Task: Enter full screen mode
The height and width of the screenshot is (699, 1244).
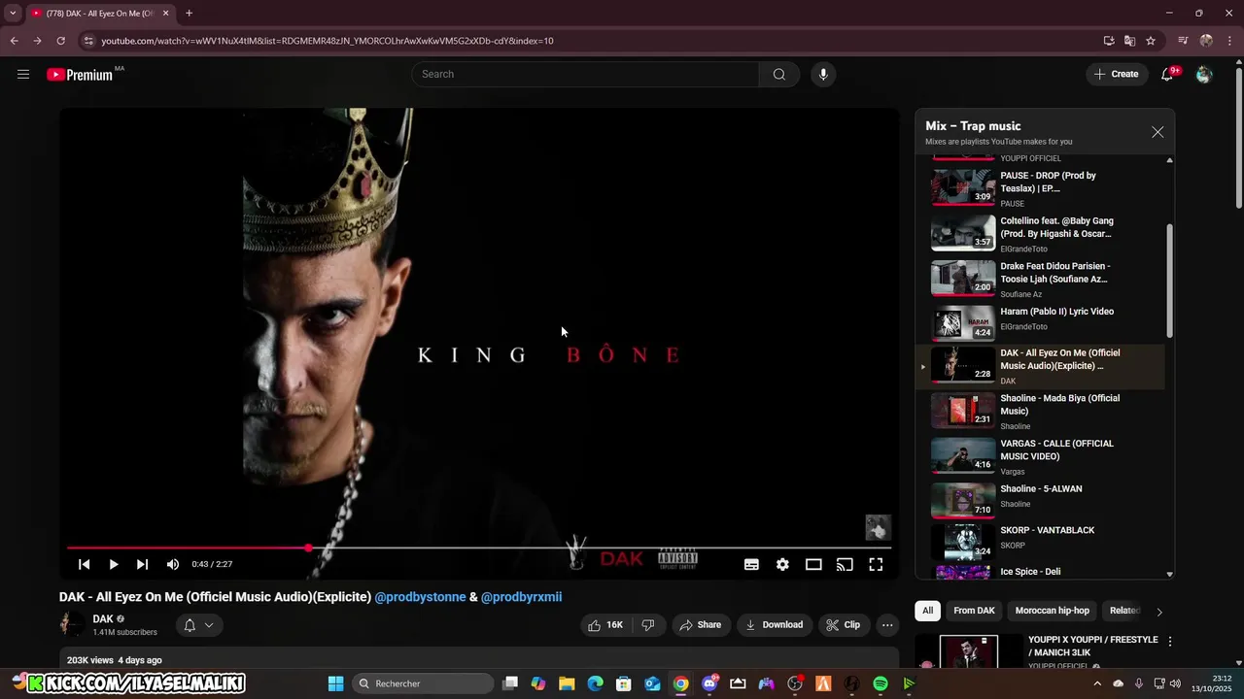Action: pyautogui.click(x=876, y=564)
